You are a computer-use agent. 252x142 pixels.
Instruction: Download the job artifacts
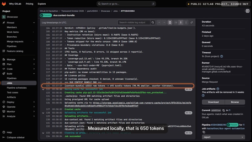coord(213,102)
